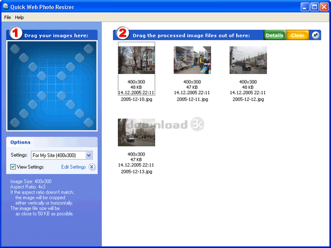Minimize the Quick Web Photo Resizer window
The height and width of the screenshot is (248, 331).
(x=305, y=7)
